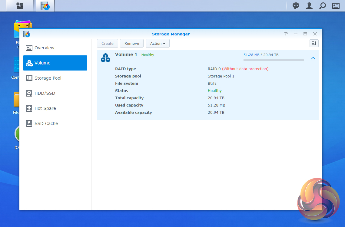Click the Volume 1 cubes icon
The image size is (345, 227).
click(105, 58)
